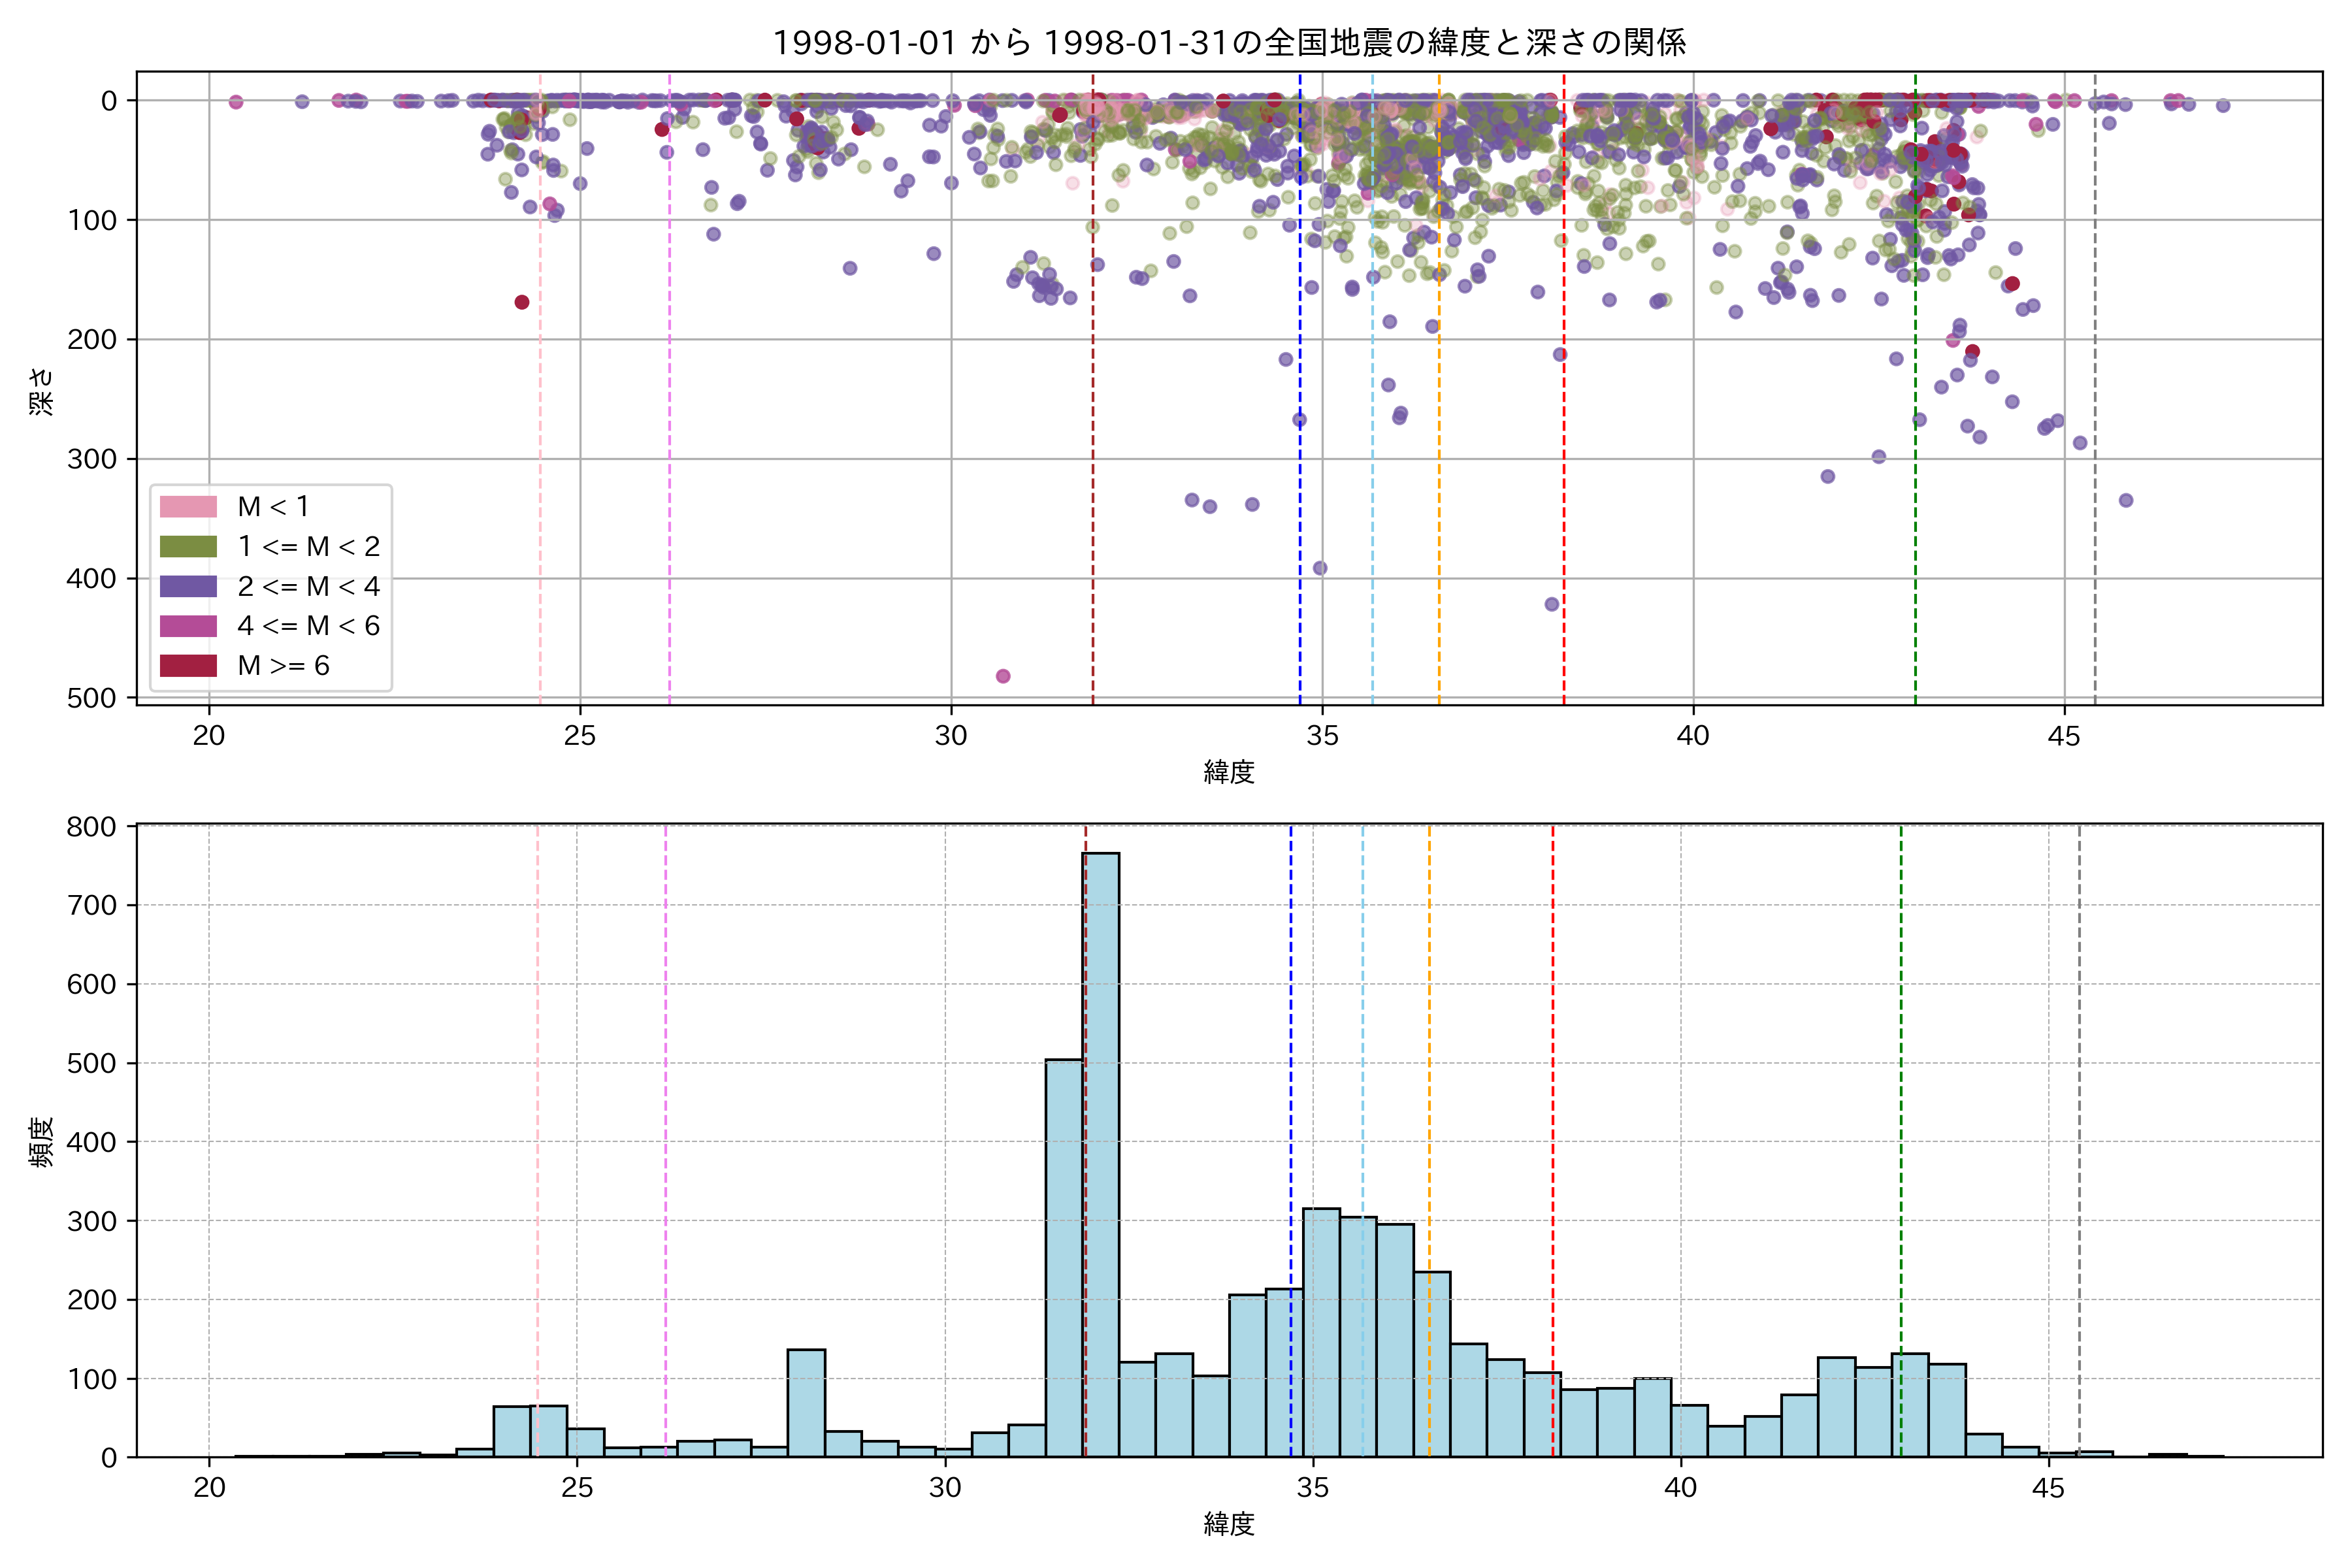2352x1568 pixels.
Task: Click the 500 tick label on depth axis
Action: pyautogui.click(x=91, y=698)
